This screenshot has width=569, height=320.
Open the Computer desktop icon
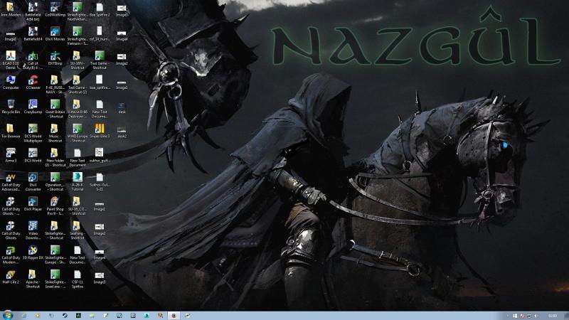click(x=11, y=82)
